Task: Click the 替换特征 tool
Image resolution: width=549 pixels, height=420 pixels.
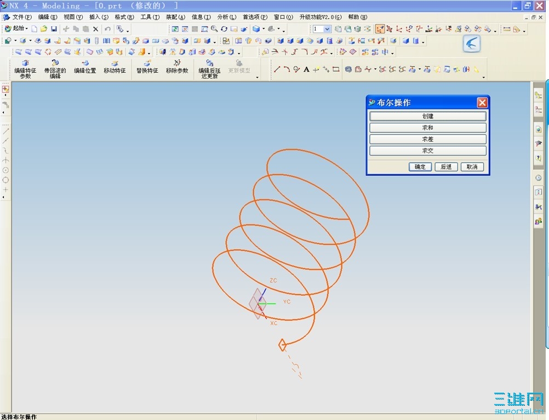Action: click(147, 67)
